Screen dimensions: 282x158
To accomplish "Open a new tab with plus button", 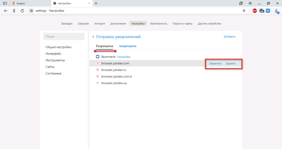I will coord(96,3).
